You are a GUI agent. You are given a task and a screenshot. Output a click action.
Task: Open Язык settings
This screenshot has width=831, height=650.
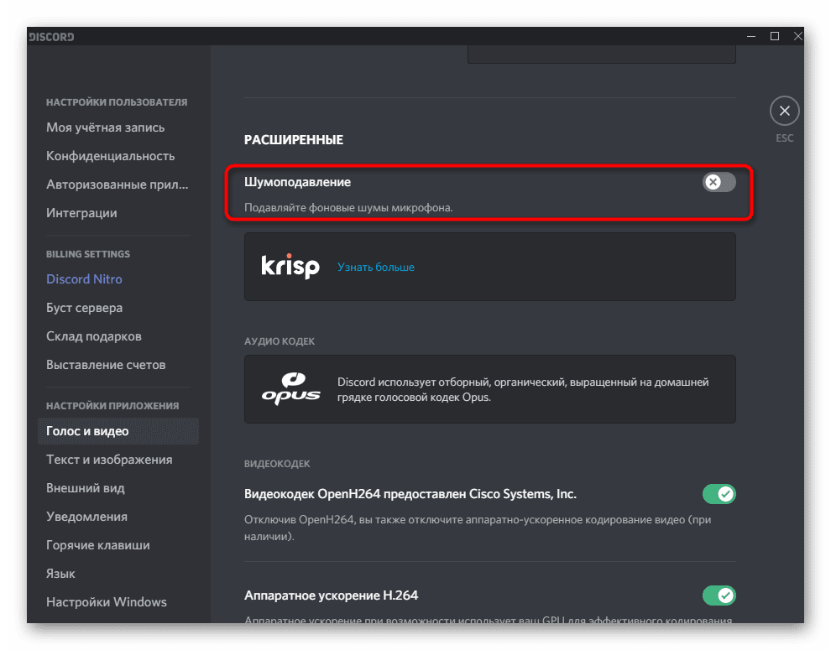[x=61, y=575]
